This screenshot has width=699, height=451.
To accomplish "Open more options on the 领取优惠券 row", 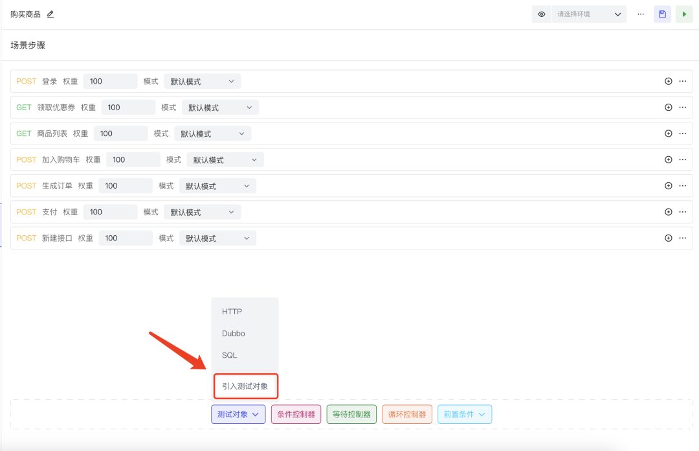I will point(683,107).
